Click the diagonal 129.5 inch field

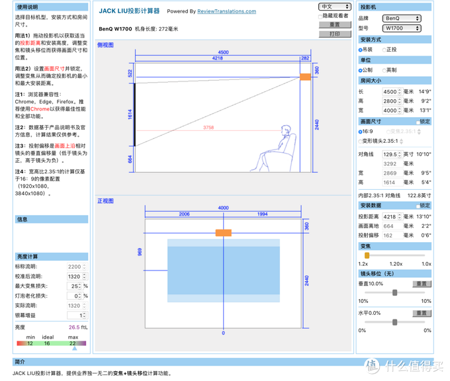[392, 154]
